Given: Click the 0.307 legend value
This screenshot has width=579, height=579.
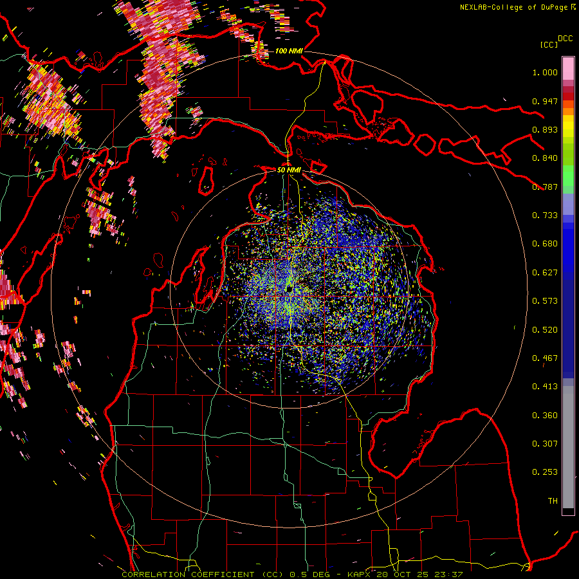Looking at the screenshot, I should pyautogui.click(x=545, y=444).
